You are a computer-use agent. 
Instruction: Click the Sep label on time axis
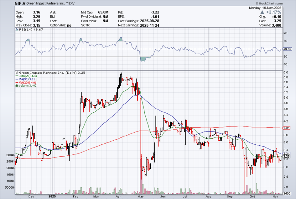230,196
